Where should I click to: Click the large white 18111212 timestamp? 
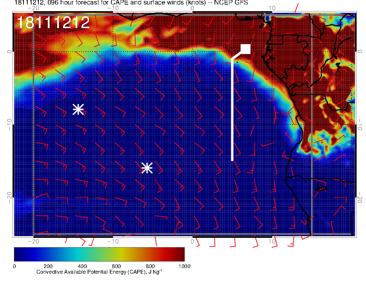coord(53,23)
